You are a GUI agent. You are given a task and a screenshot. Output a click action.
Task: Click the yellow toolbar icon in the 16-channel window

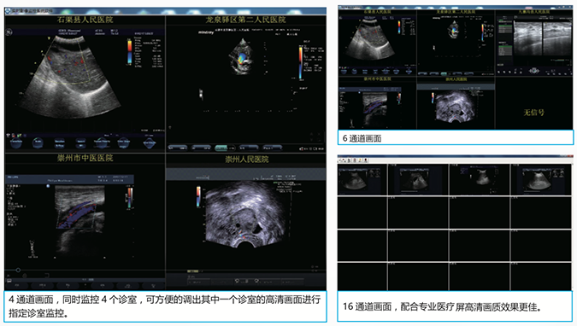360,160
